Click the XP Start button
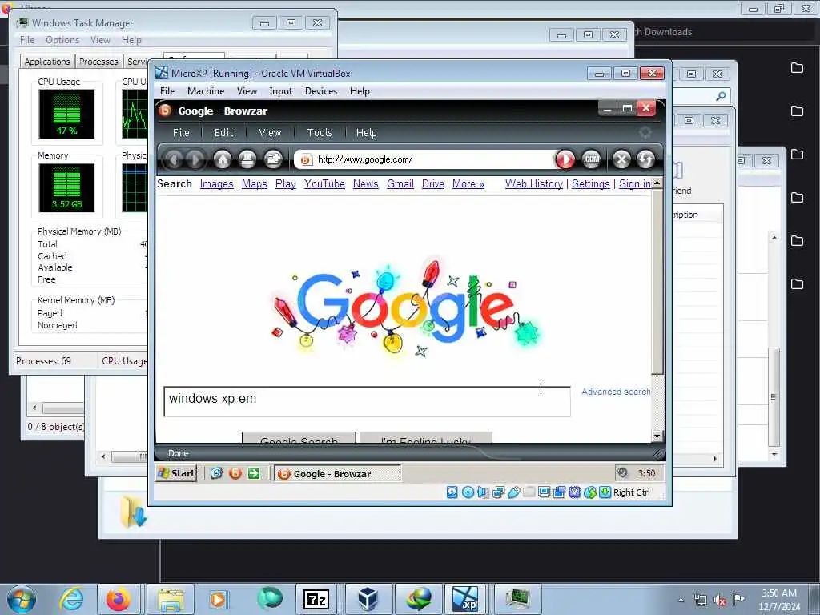Viewport: 820px width, 615px height. tap(176, 473)
